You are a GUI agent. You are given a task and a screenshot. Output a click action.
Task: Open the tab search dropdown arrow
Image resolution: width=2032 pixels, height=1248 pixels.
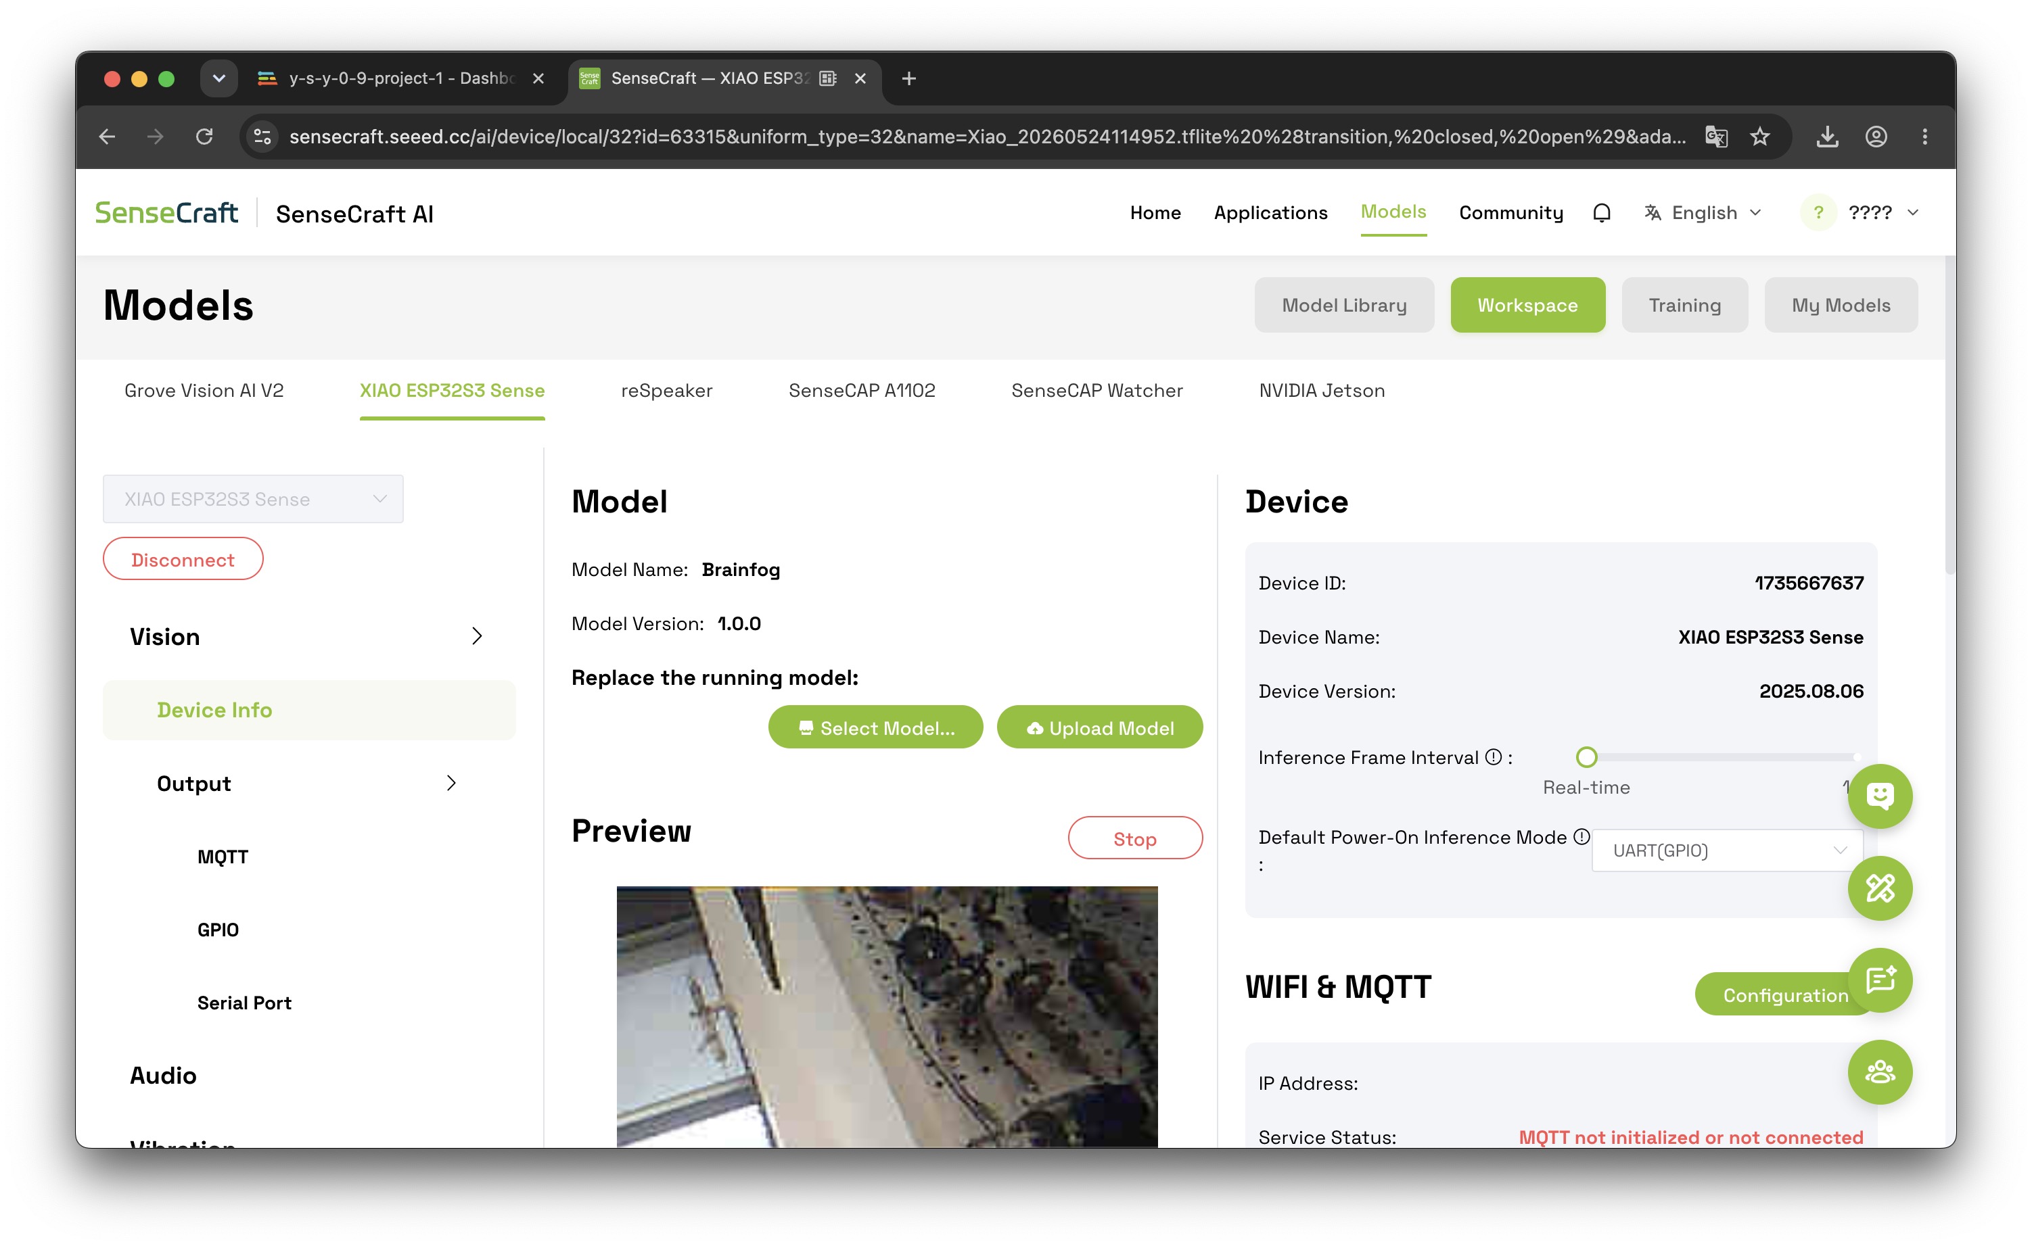(218, 78)
